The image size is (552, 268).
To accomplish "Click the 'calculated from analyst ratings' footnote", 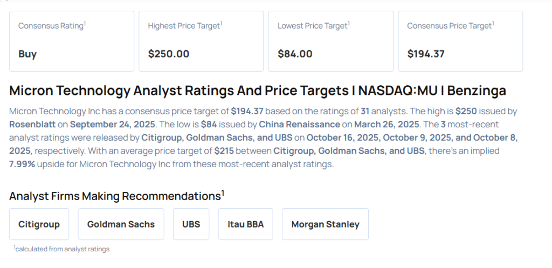I will point(61,249).
